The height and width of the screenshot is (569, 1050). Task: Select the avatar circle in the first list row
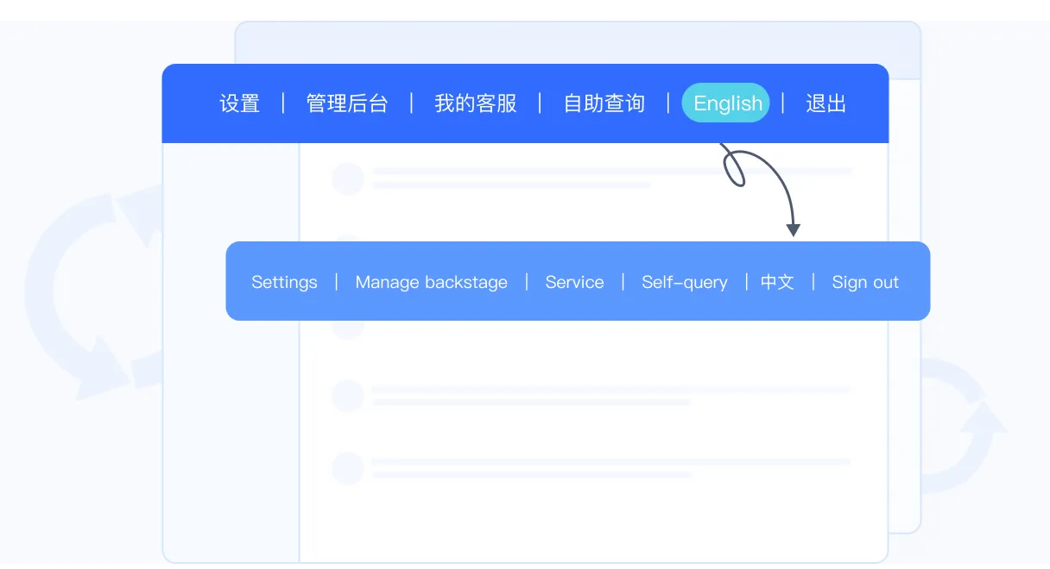[x=348, y=178]
